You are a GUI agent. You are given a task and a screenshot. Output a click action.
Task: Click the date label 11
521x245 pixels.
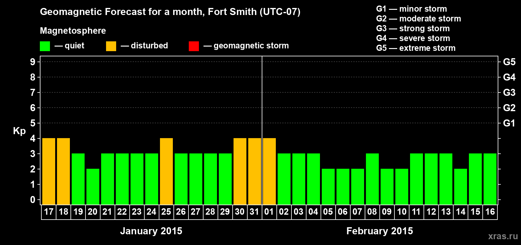(x=416, y=212)
